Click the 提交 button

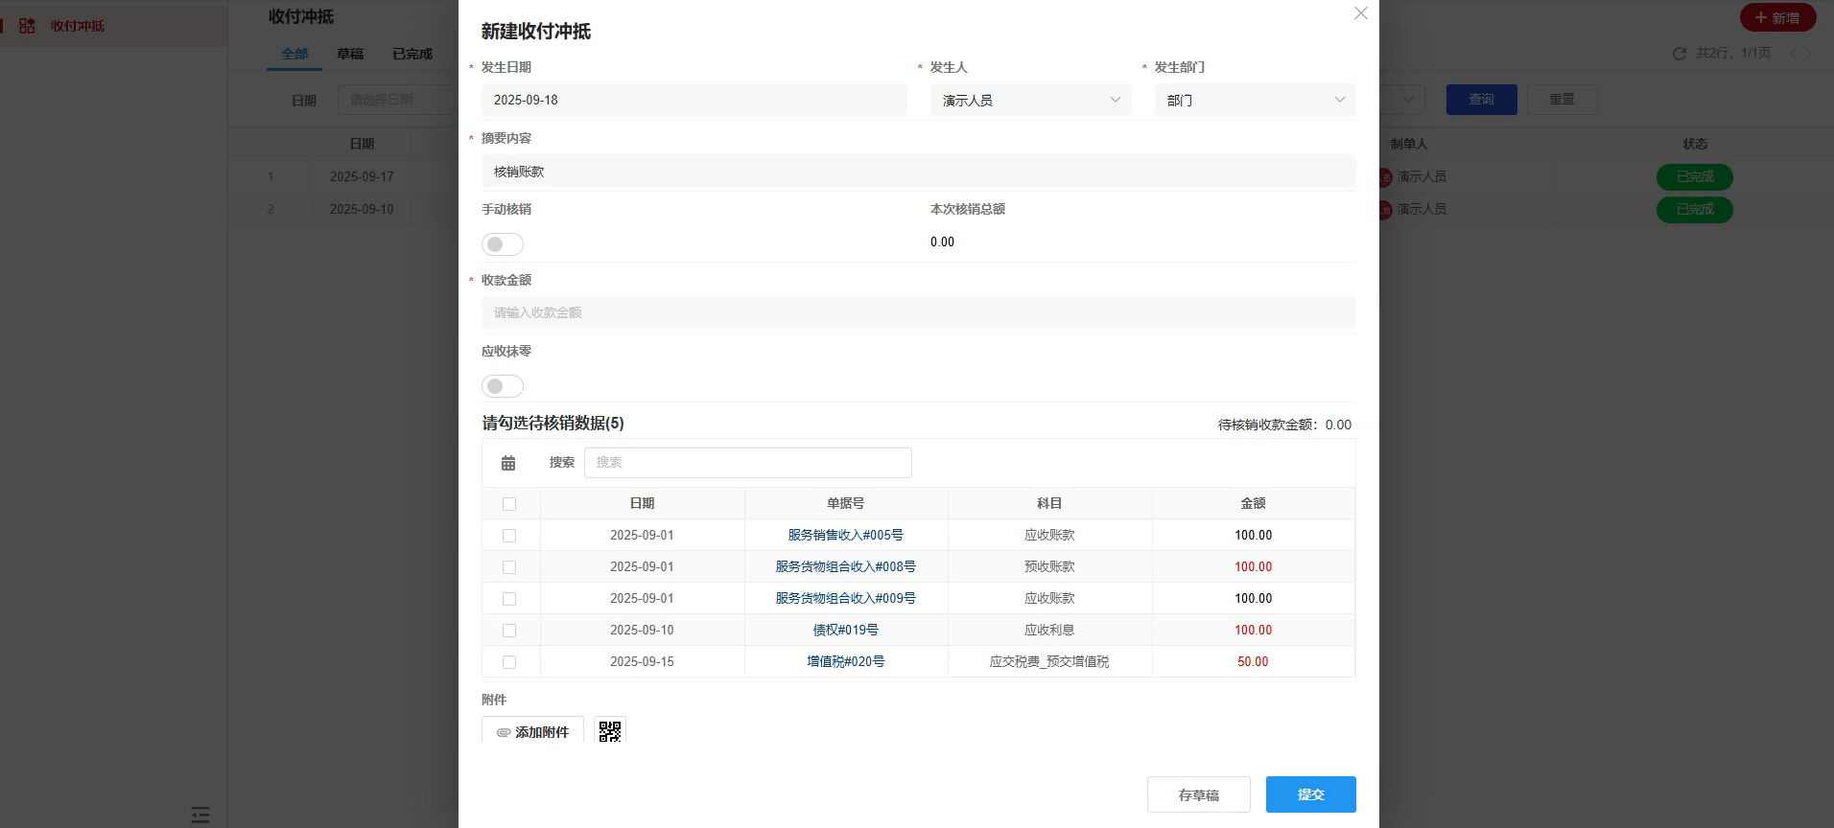pos(1310,794)
